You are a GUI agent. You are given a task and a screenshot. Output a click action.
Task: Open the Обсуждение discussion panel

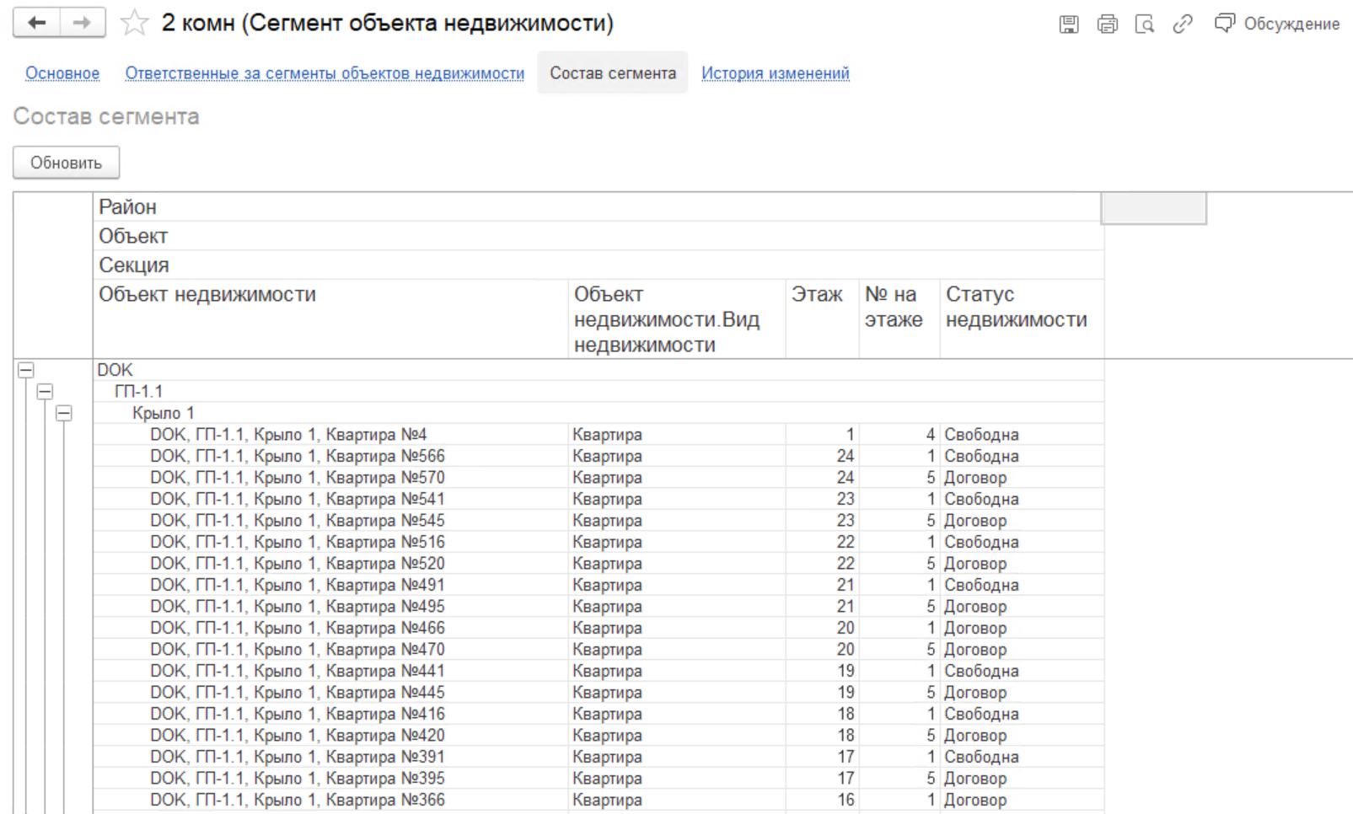[x=1276, y=24]
